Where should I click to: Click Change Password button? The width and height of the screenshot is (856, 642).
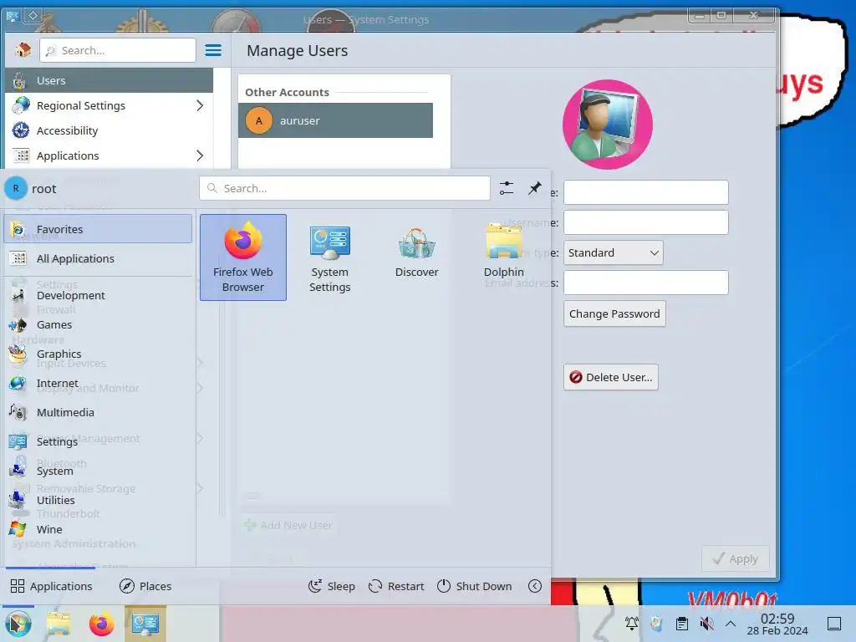(614, 314)
